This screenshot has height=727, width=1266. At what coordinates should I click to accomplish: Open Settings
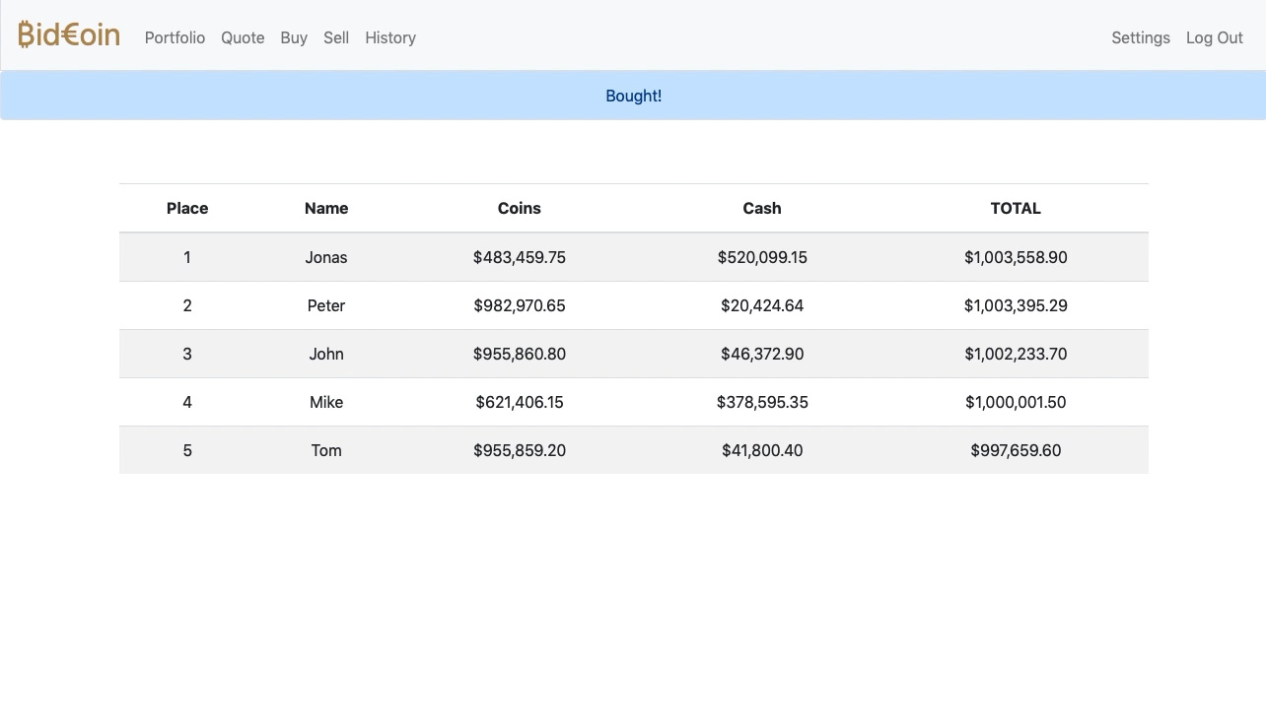point(1140,37)
